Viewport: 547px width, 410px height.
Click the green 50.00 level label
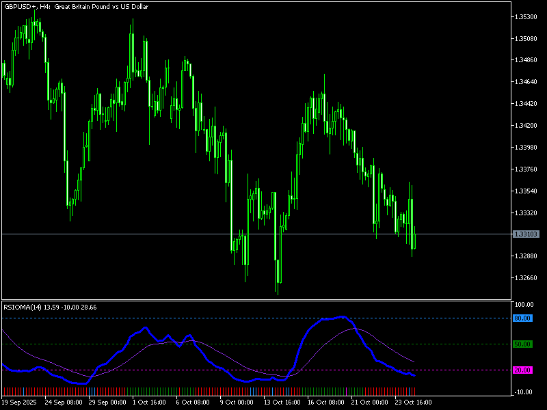pos(522,345)
